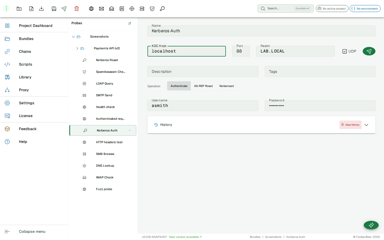This screenshot has width=384, height=240.
Task: Click the send paper-plane icon in top toolbar
Action: click(x=64, y=9)
